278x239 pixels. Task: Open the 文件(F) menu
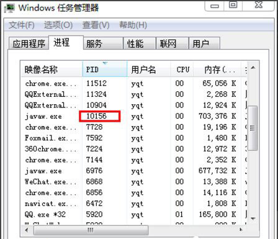[22, 25]
